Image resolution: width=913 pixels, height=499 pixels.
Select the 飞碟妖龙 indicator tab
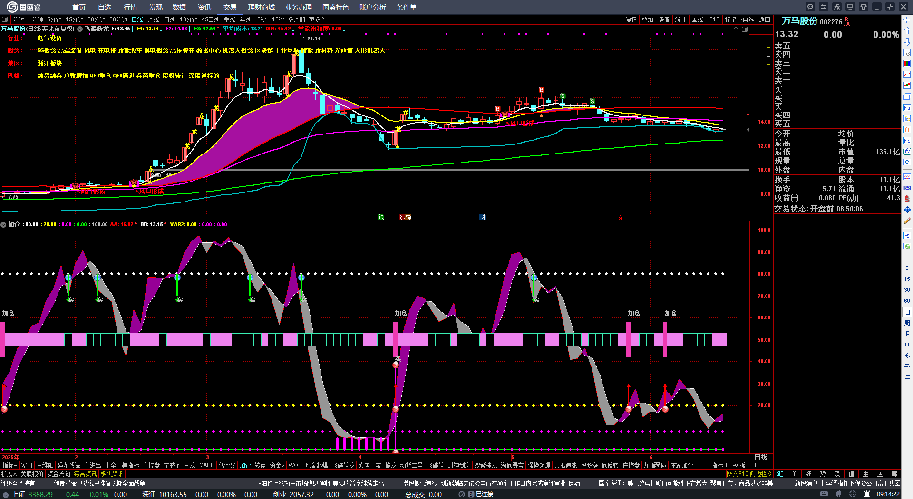(x=342, y=465)
